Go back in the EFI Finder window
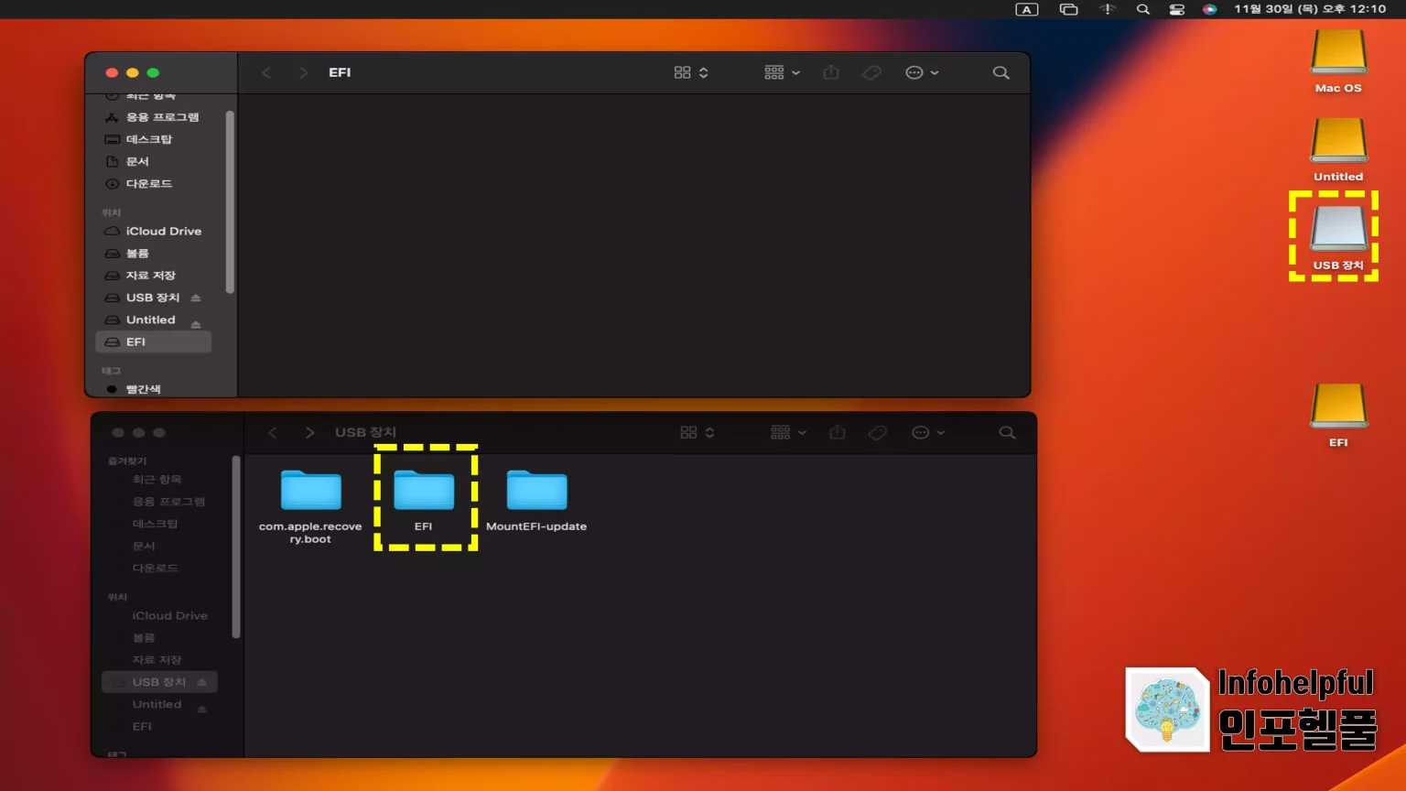 (x=266, y=72)
